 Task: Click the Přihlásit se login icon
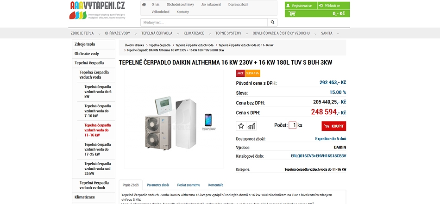pos(321,6)
